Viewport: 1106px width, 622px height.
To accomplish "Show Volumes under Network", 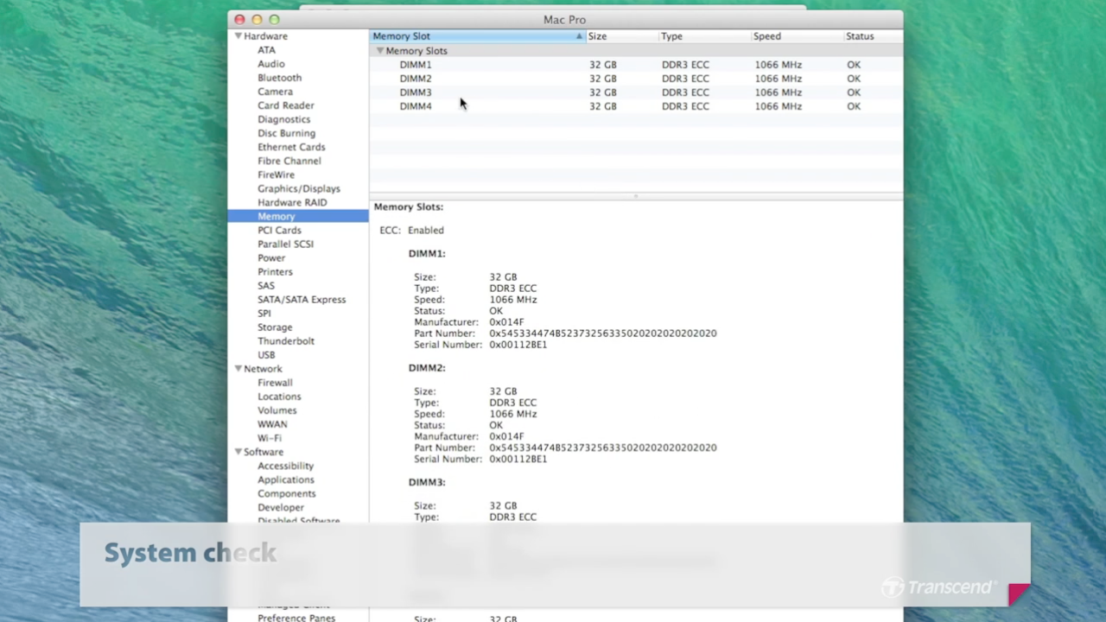I will tap(276, 410).
